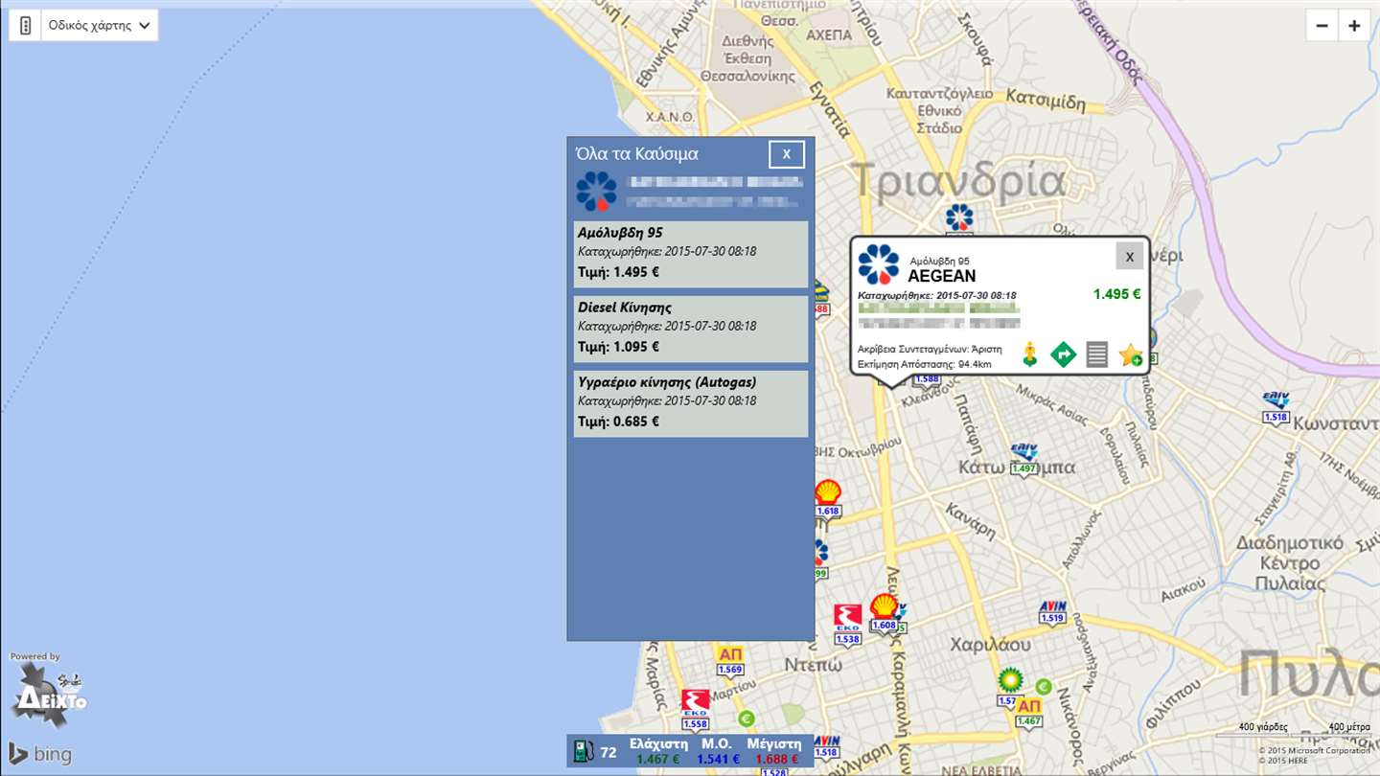Select the 'Αμόλυβδη 95' fuel entry at 1.495 €
The image size is (1380, 776).
(691, 254)
